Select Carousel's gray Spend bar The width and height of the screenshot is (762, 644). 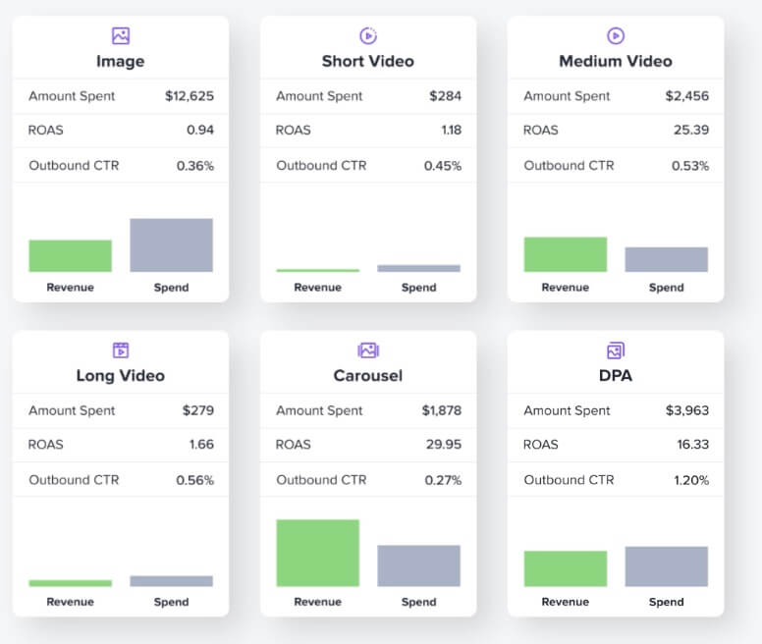[x=418, y=565]
